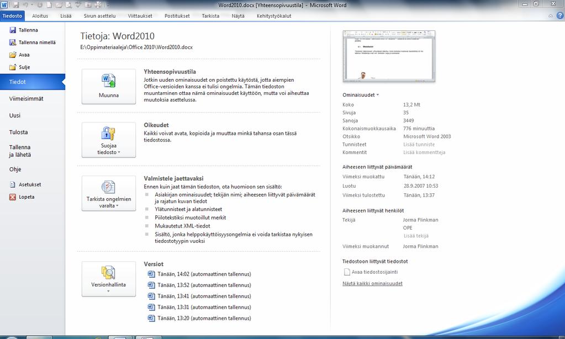Click the Undo icon in quick access toolbar
This screenshot has height=339, width=565.
pyautogui.click(x=25, y=5)
